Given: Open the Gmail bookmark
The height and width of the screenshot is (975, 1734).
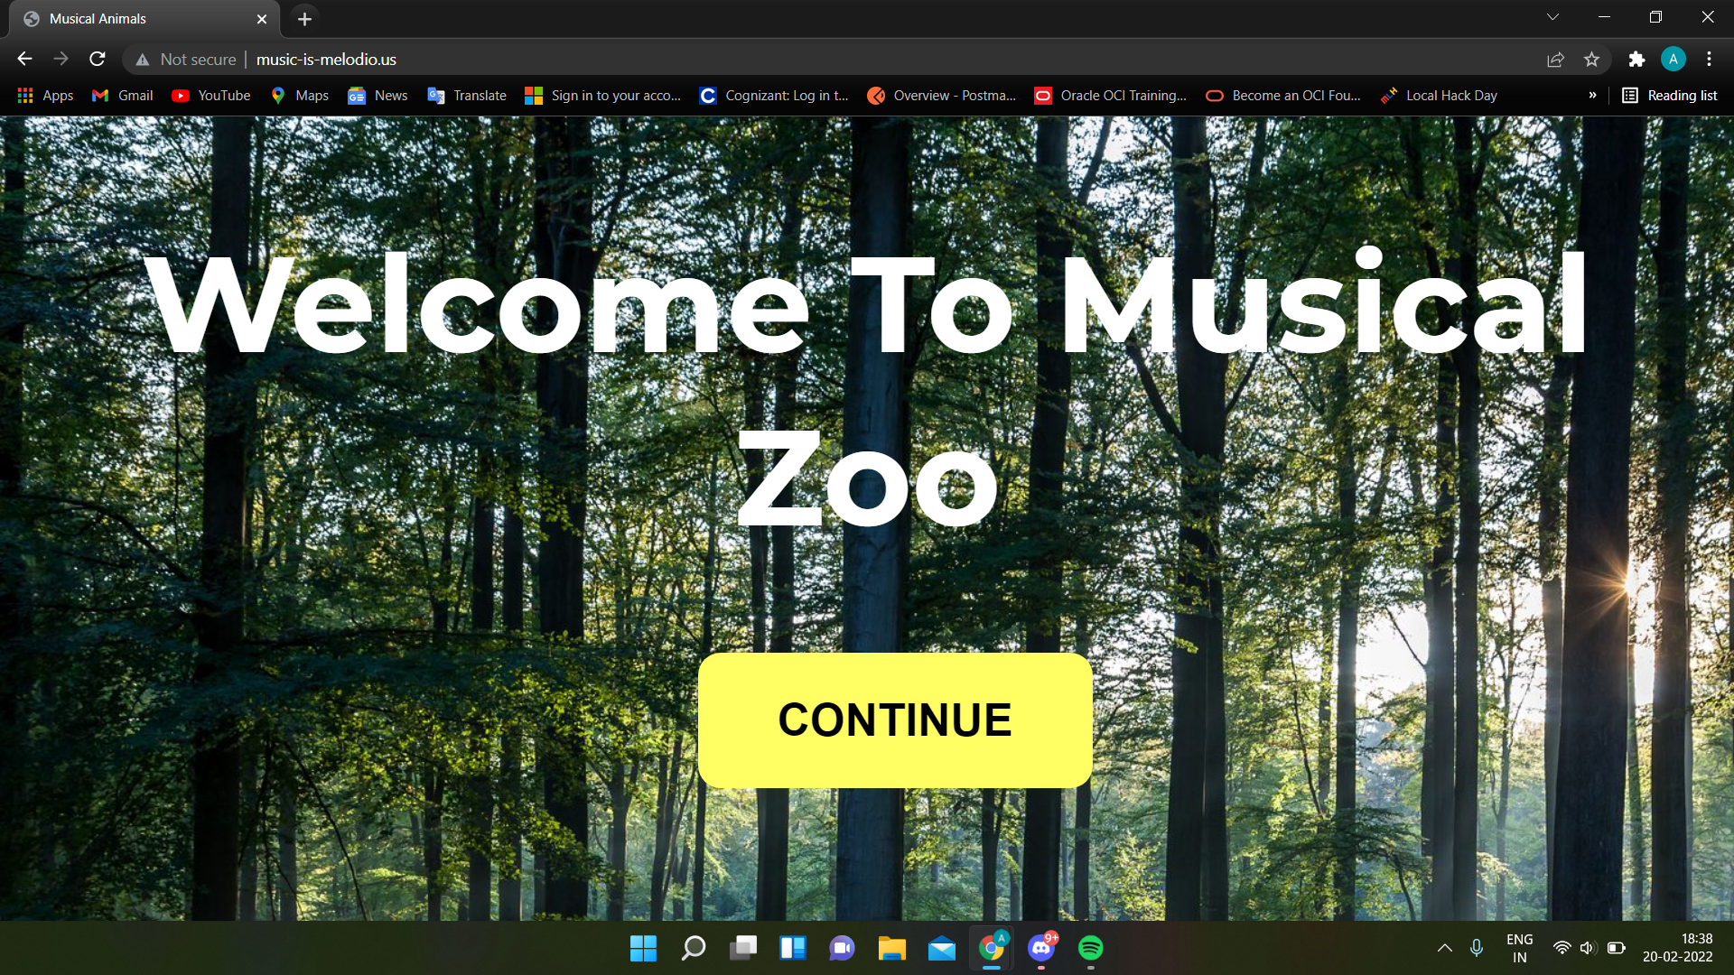Looking at the screenshot, I should click(123, 96).
